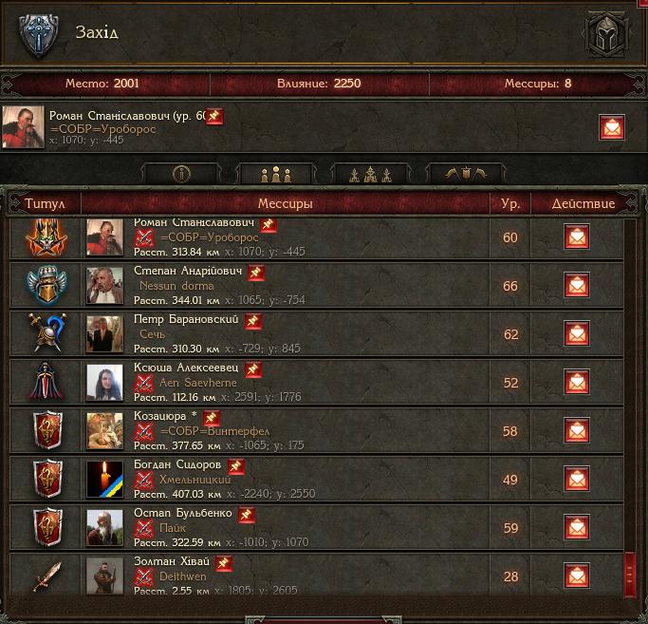648x624 pixels.
Task: Click pin icon beside Золтан Хівай
Action: pyautogui.click(x=224, y=563)
